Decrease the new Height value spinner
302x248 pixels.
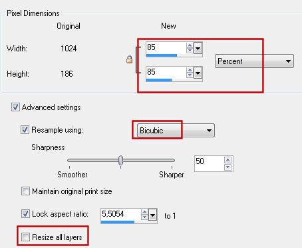(190, 75)
